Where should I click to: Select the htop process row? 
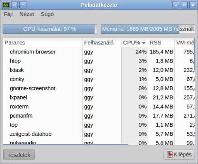pyautogui.click(x=99, y=61)
